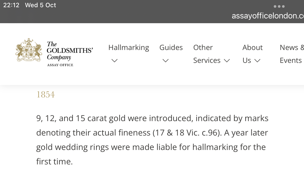
Task: Tap the assayofficelondon address bar
Action: click(x=268, y=16)
